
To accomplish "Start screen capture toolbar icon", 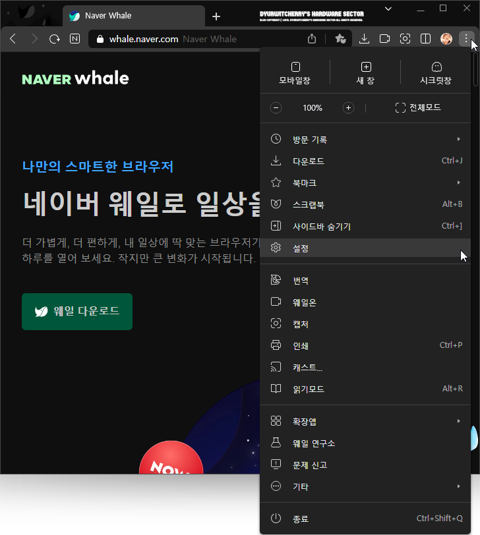I will (405, 39).
